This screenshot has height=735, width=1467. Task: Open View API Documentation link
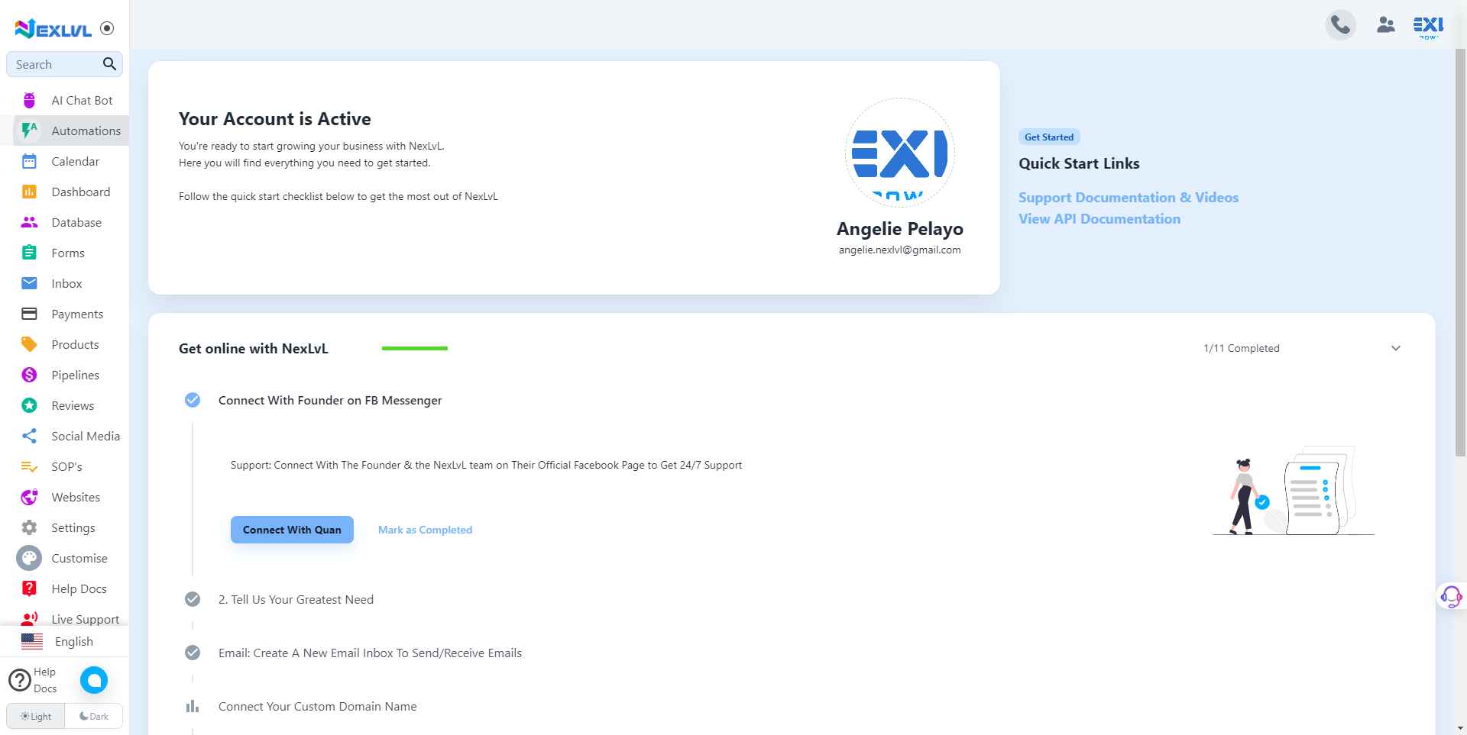pos(1099,218)
